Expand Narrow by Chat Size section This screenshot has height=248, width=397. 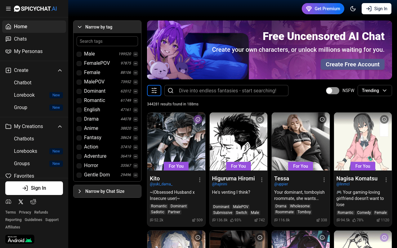tap(107, 191)
